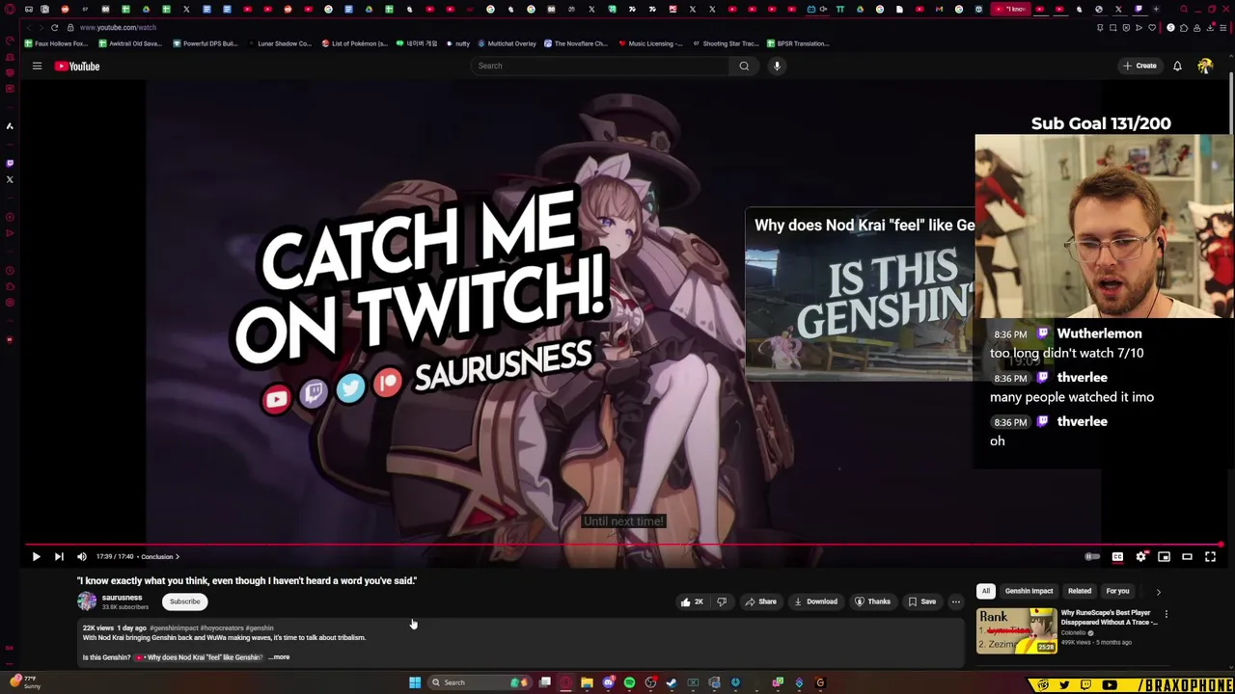Open the Music Licensing bookmark
This screenshot has height=694, width=1235.
click(651, 43)
